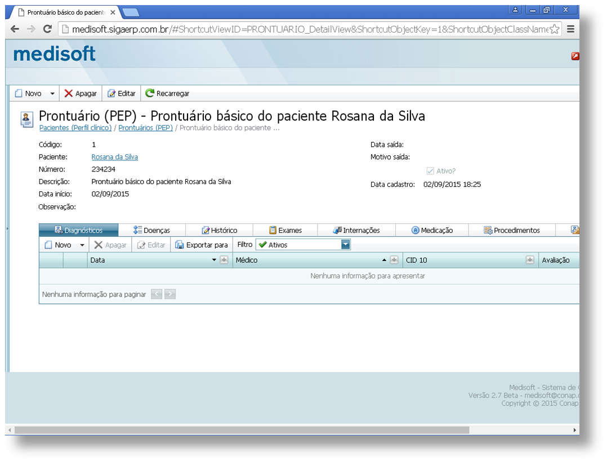Screen dimensions: 607x463
Task: Click the prontuário patient icon beside title
Action: [26, 119]
